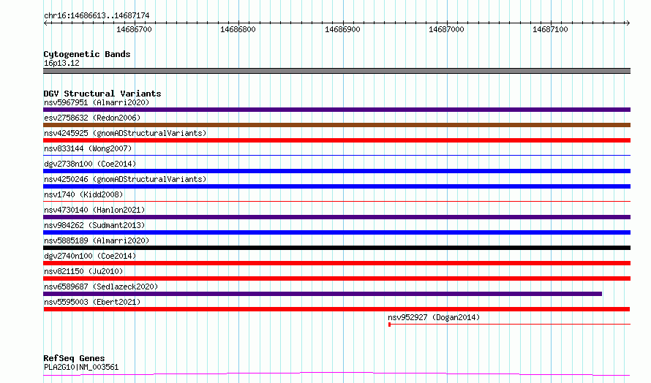The width and height of the screenshot is (651, 383).
Task: Open variant nsv821150 (Ju2010) label
Action: (83, 271)
